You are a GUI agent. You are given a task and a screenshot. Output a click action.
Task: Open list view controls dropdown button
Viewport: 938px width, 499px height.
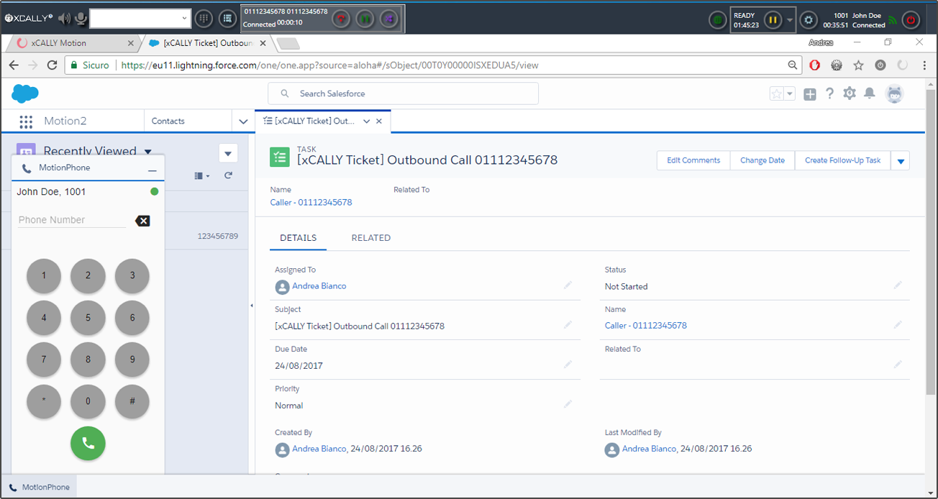tap(228, 153)
